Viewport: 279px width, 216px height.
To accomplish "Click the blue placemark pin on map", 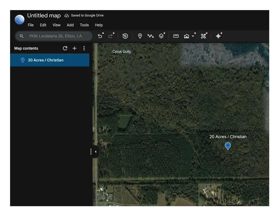I will click(x=228, y=146).
